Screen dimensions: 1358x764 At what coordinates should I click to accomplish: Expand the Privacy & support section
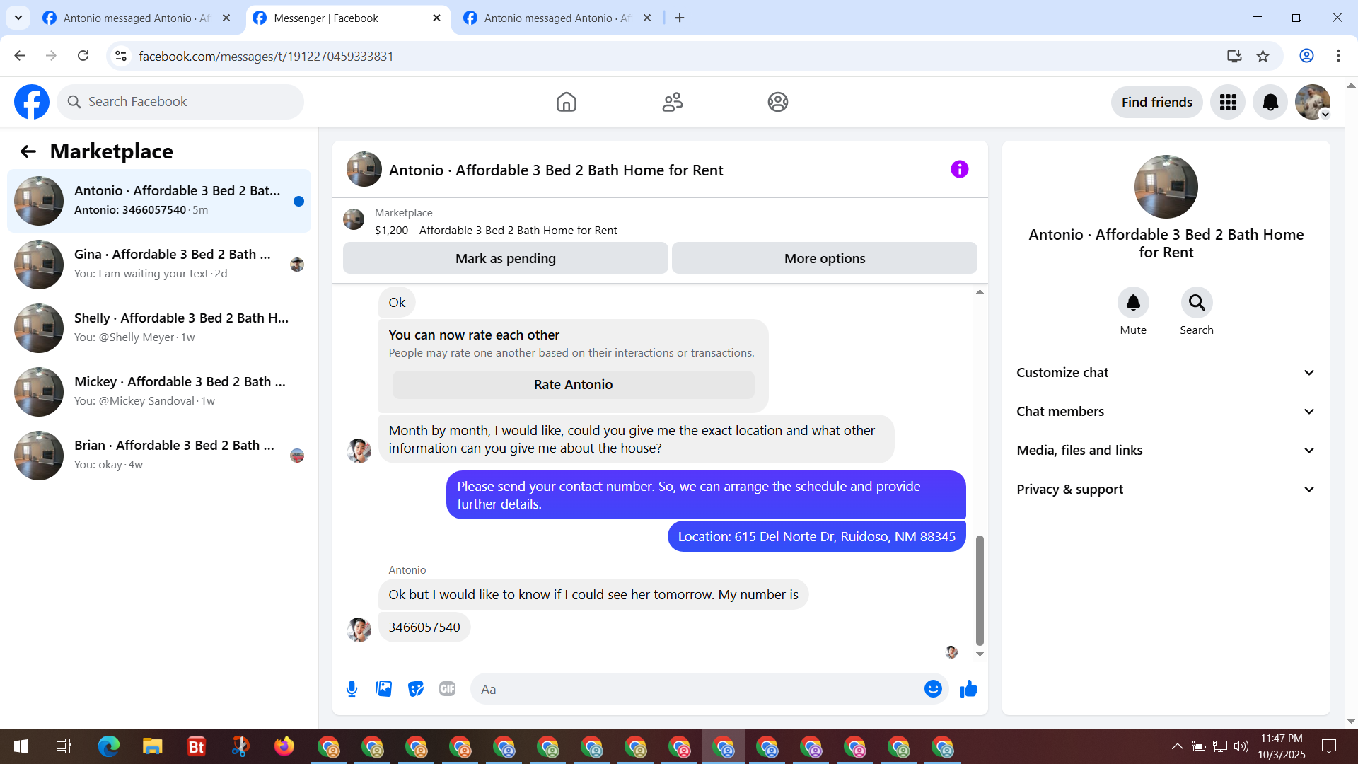(1166, 490)
